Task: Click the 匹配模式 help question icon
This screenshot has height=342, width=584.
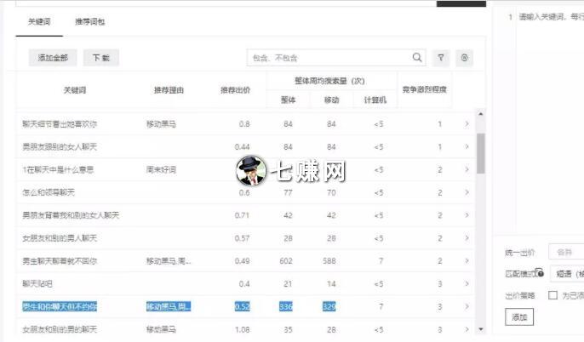Action: tap(540, 273)
